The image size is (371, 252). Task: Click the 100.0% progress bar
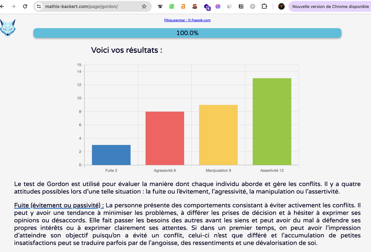click(187, 33)
